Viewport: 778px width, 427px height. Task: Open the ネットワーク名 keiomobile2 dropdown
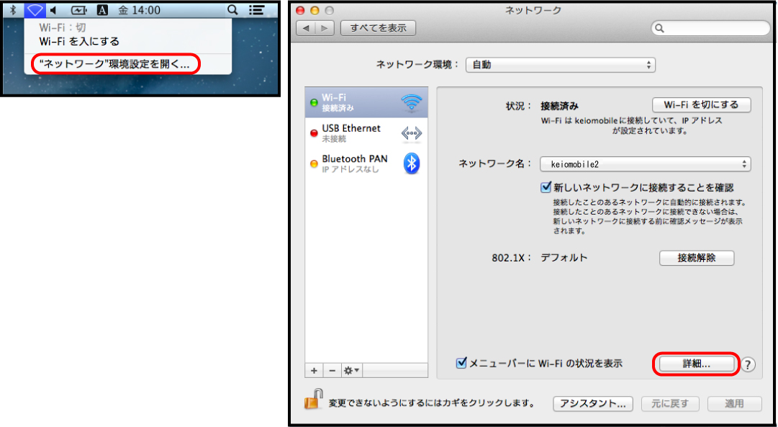[645, 164]
